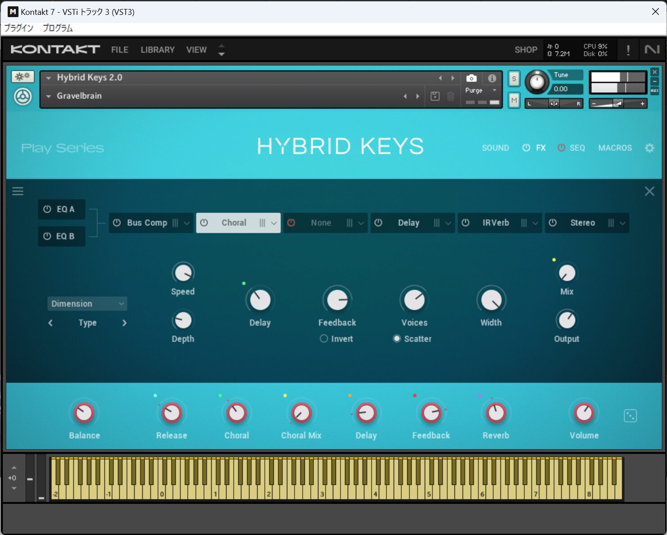Expand the Delay effect slot dropdown

pos(448,223)
